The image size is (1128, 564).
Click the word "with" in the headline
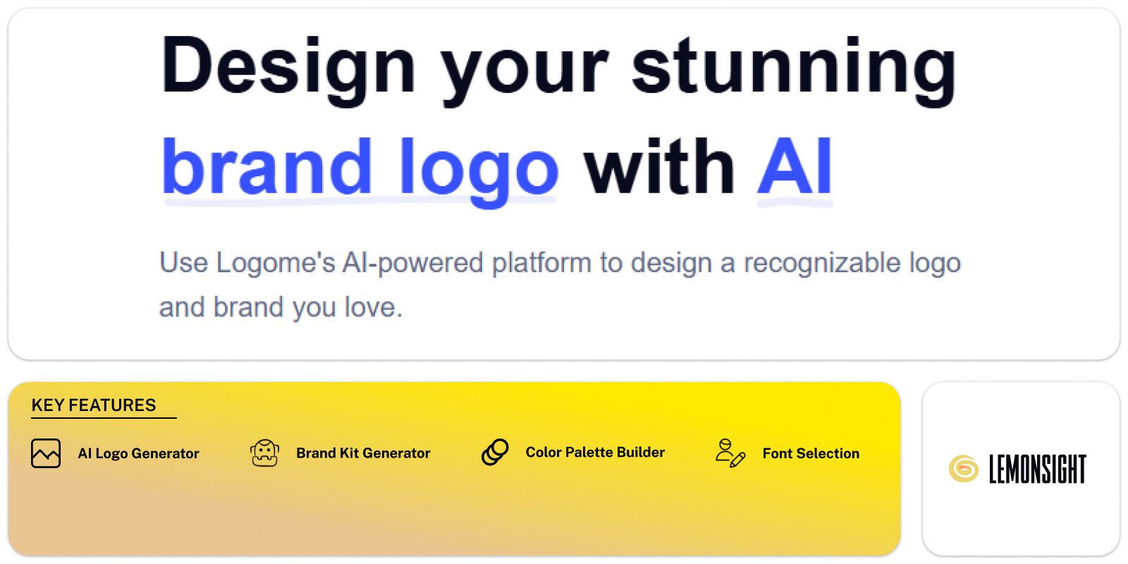click(659, 168)
